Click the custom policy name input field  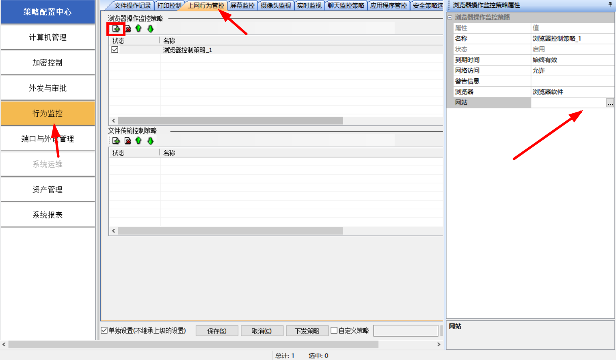[405, 331]
